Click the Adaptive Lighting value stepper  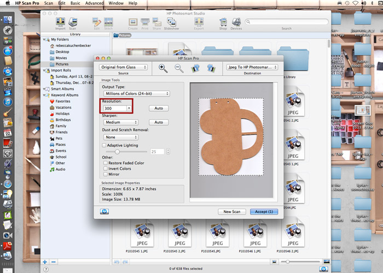click(x=168, y=151)
